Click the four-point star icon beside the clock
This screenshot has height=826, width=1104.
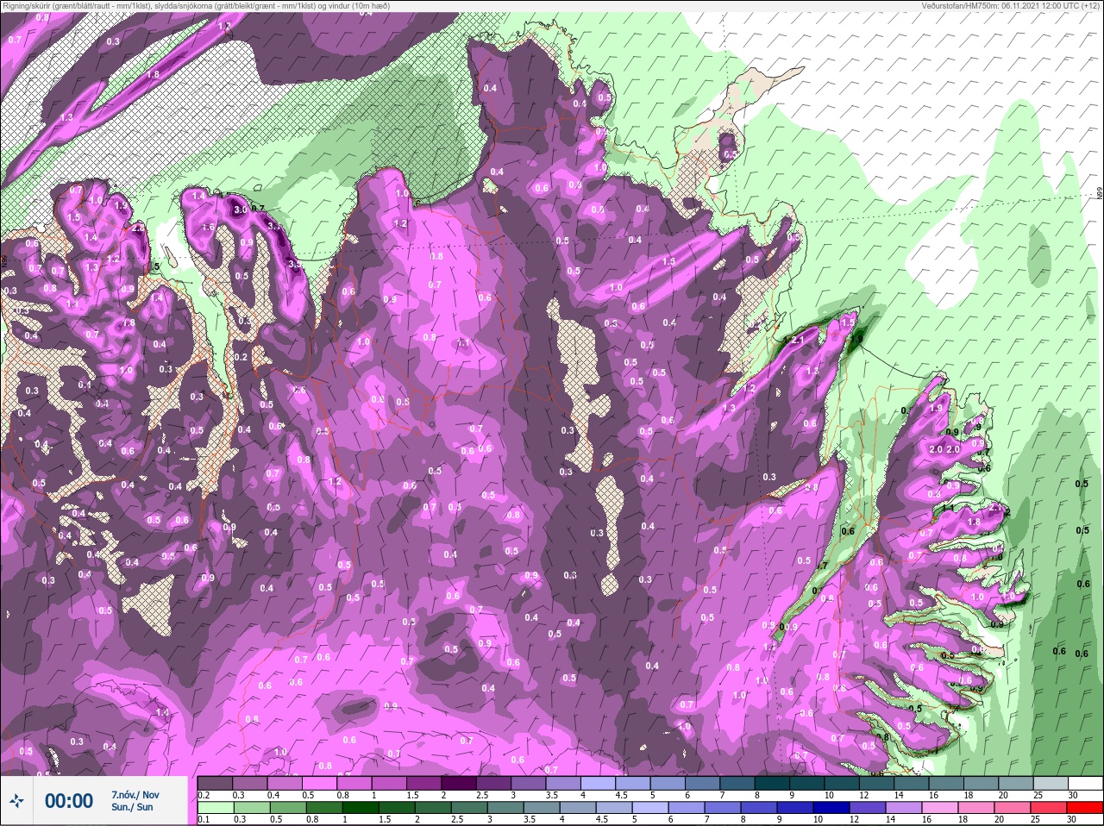point(16,801)
